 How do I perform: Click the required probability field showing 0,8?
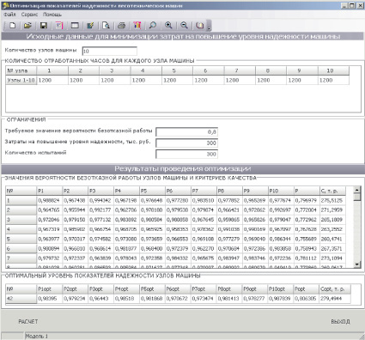186,132
